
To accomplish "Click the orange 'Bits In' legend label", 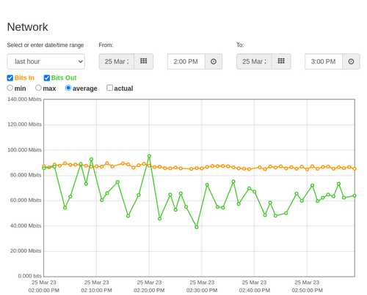I will click(24, 78).
